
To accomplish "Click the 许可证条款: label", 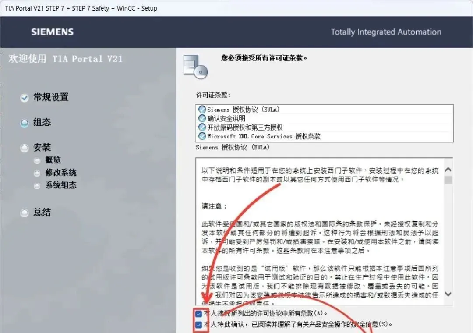I will point(213,95).
